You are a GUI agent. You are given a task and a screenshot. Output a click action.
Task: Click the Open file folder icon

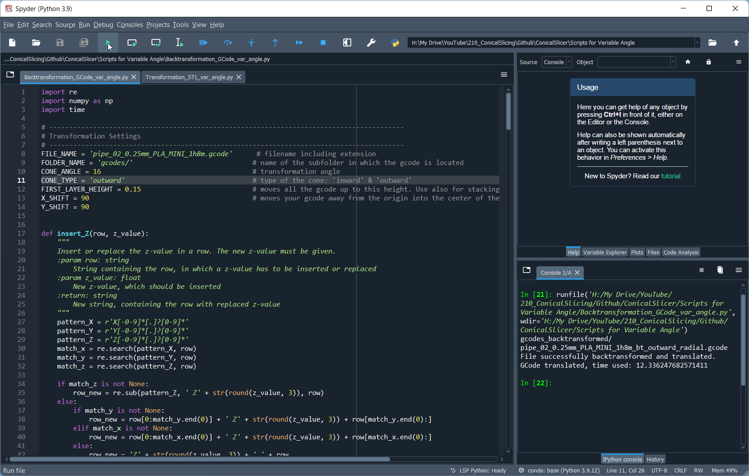pos(36,43)
